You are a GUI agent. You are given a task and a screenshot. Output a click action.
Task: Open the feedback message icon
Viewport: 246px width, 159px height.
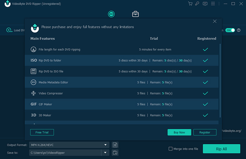pos(205,4)
